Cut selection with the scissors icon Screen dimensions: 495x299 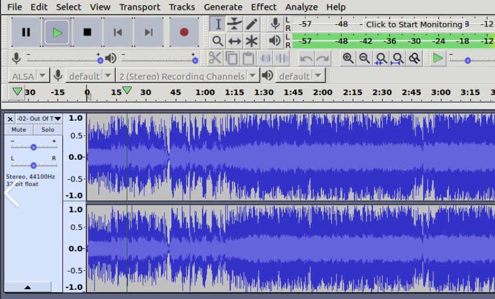(215, 58)
